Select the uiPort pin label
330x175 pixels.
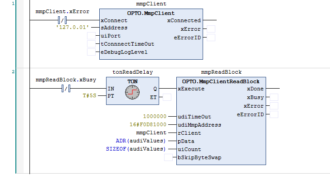111,36
